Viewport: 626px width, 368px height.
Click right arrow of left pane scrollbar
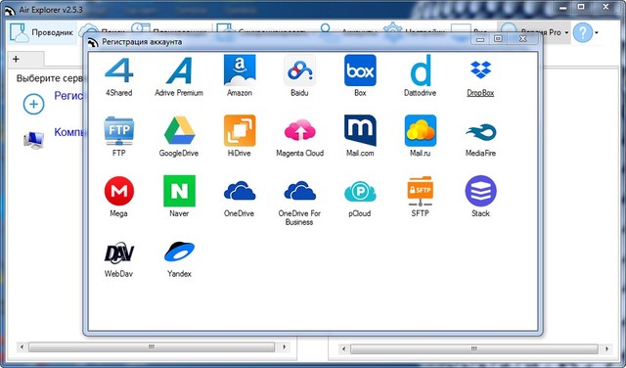[284, 346]
